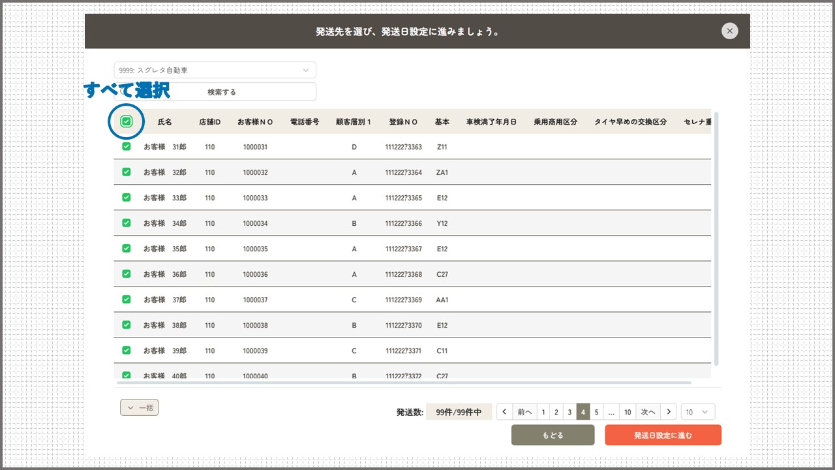Open the rows-per-page dropdown showing 10
Screen dimensions: 835x470
coord(698,412)
